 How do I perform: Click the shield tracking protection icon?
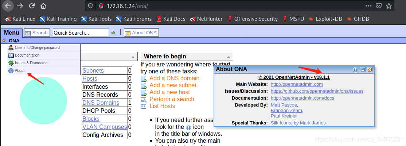pos(90,6)
